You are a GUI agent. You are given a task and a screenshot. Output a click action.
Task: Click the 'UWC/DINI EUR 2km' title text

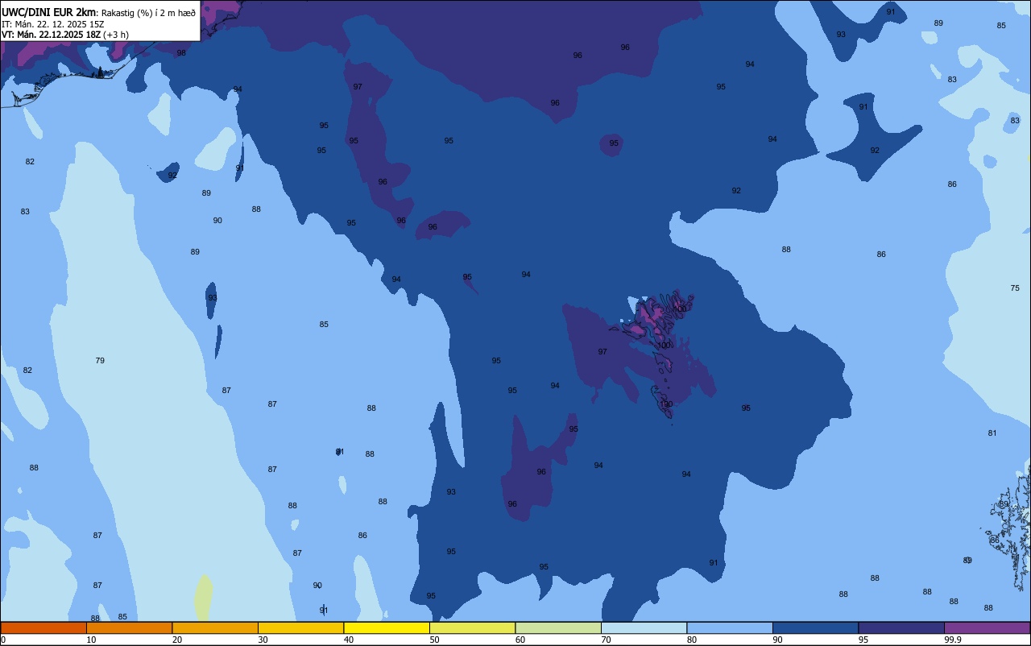click(49, 12)
